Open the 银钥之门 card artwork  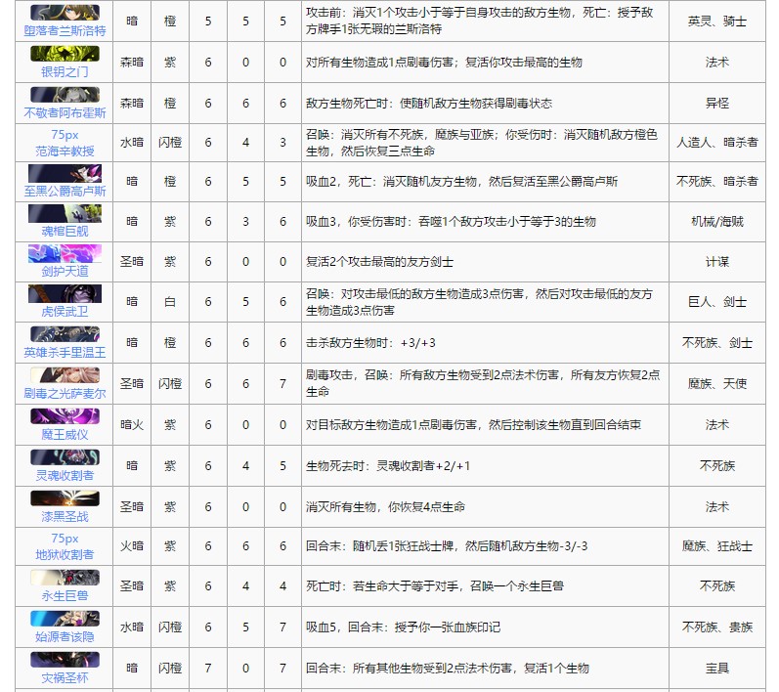(65, 54)
